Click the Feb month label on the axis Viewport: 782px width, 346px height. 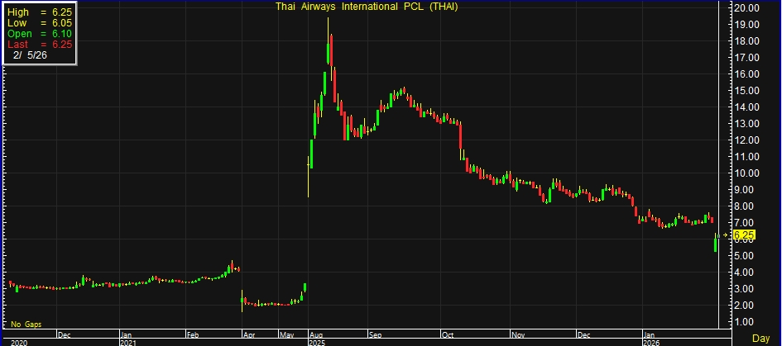pos(193,334)
